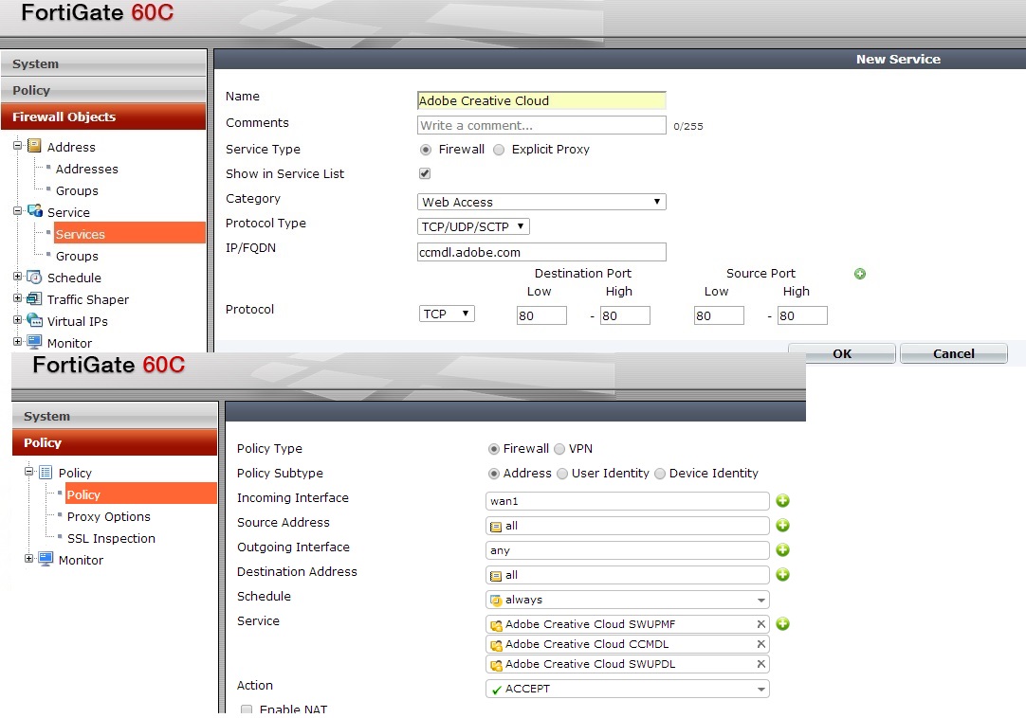The width and height of the screenshot is (1026, 718).
Task: Click the green ACCEPT checkmark icon
Action: [497, 690]
